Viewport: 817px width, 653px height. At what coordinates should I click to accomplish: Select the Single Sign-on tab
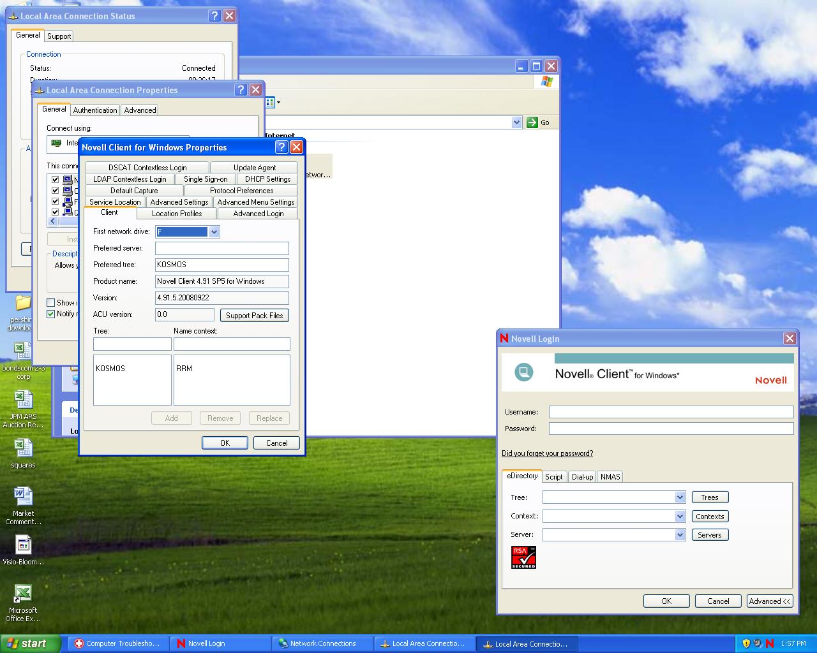point(206,179)
